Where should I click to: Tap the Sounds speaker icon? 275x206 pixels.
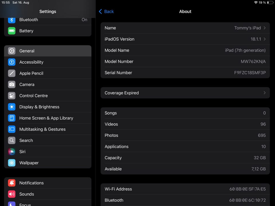click(12, 194)
